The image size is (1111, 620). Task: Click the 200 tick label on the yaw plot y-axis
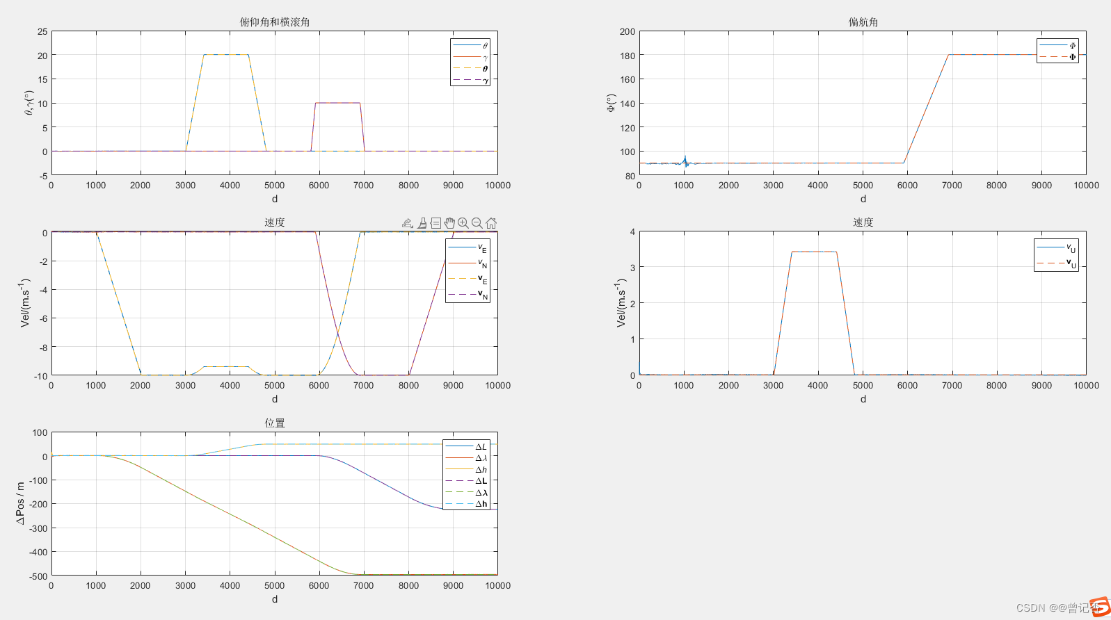(x=628, y=31)
